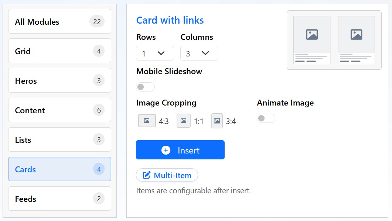This screenshot has width=392, height=221.
Task: Click 'Items are configurable after insert.' text
Action: coord(194,191)
